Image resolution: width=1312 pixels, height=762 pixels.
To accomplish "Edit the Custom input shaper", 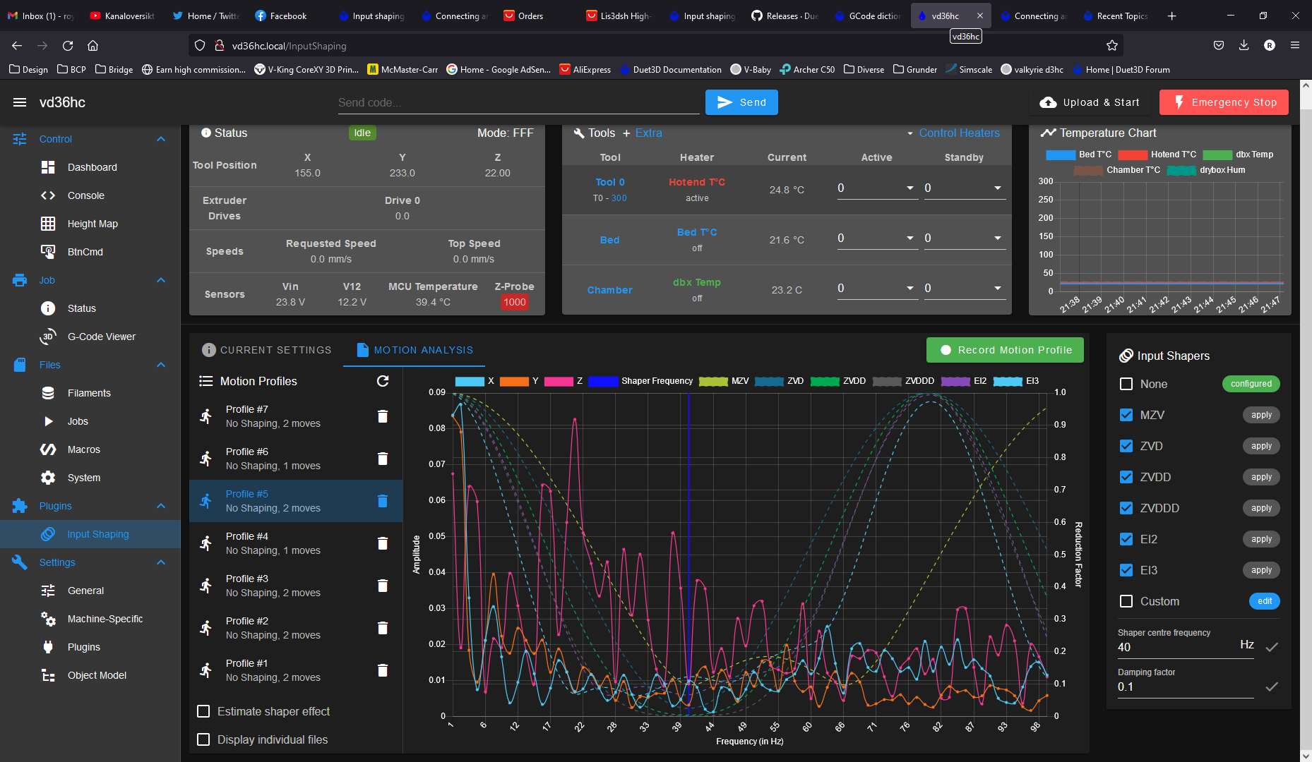I will point(1265,601).
